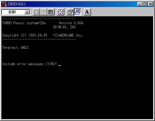
Task: Maximize the ZB3DOS3J window
Action: point(145,4)
